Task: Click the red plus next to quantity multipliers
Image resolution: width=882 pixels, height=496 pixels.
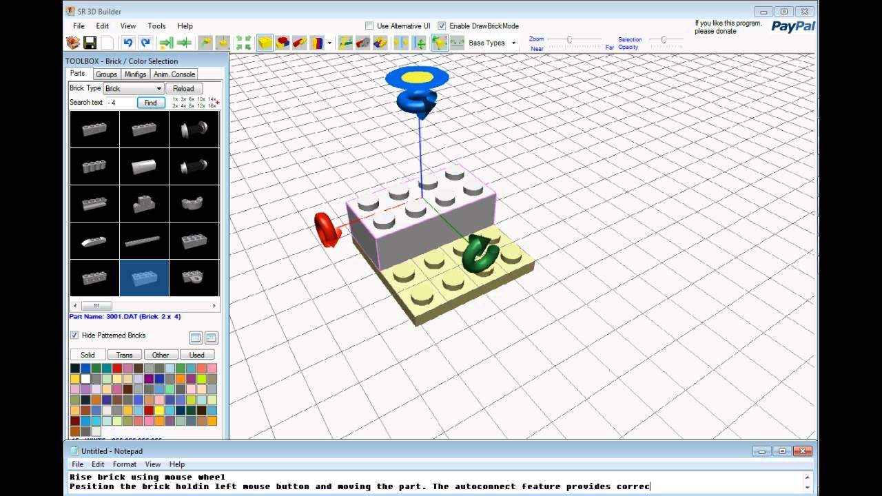Action: coord(218,101)
